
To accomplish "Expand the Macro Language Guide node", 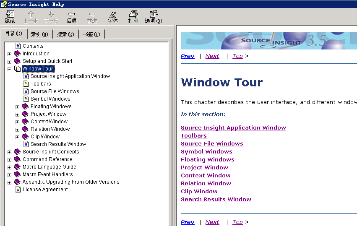I will pyautogui.click(x=9, y=167).
